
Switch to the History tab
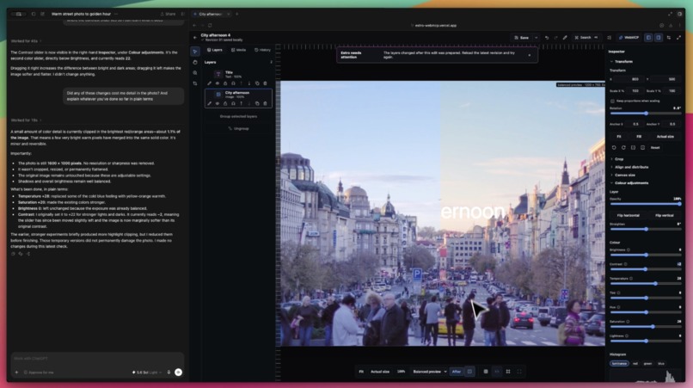click(262, 50)
